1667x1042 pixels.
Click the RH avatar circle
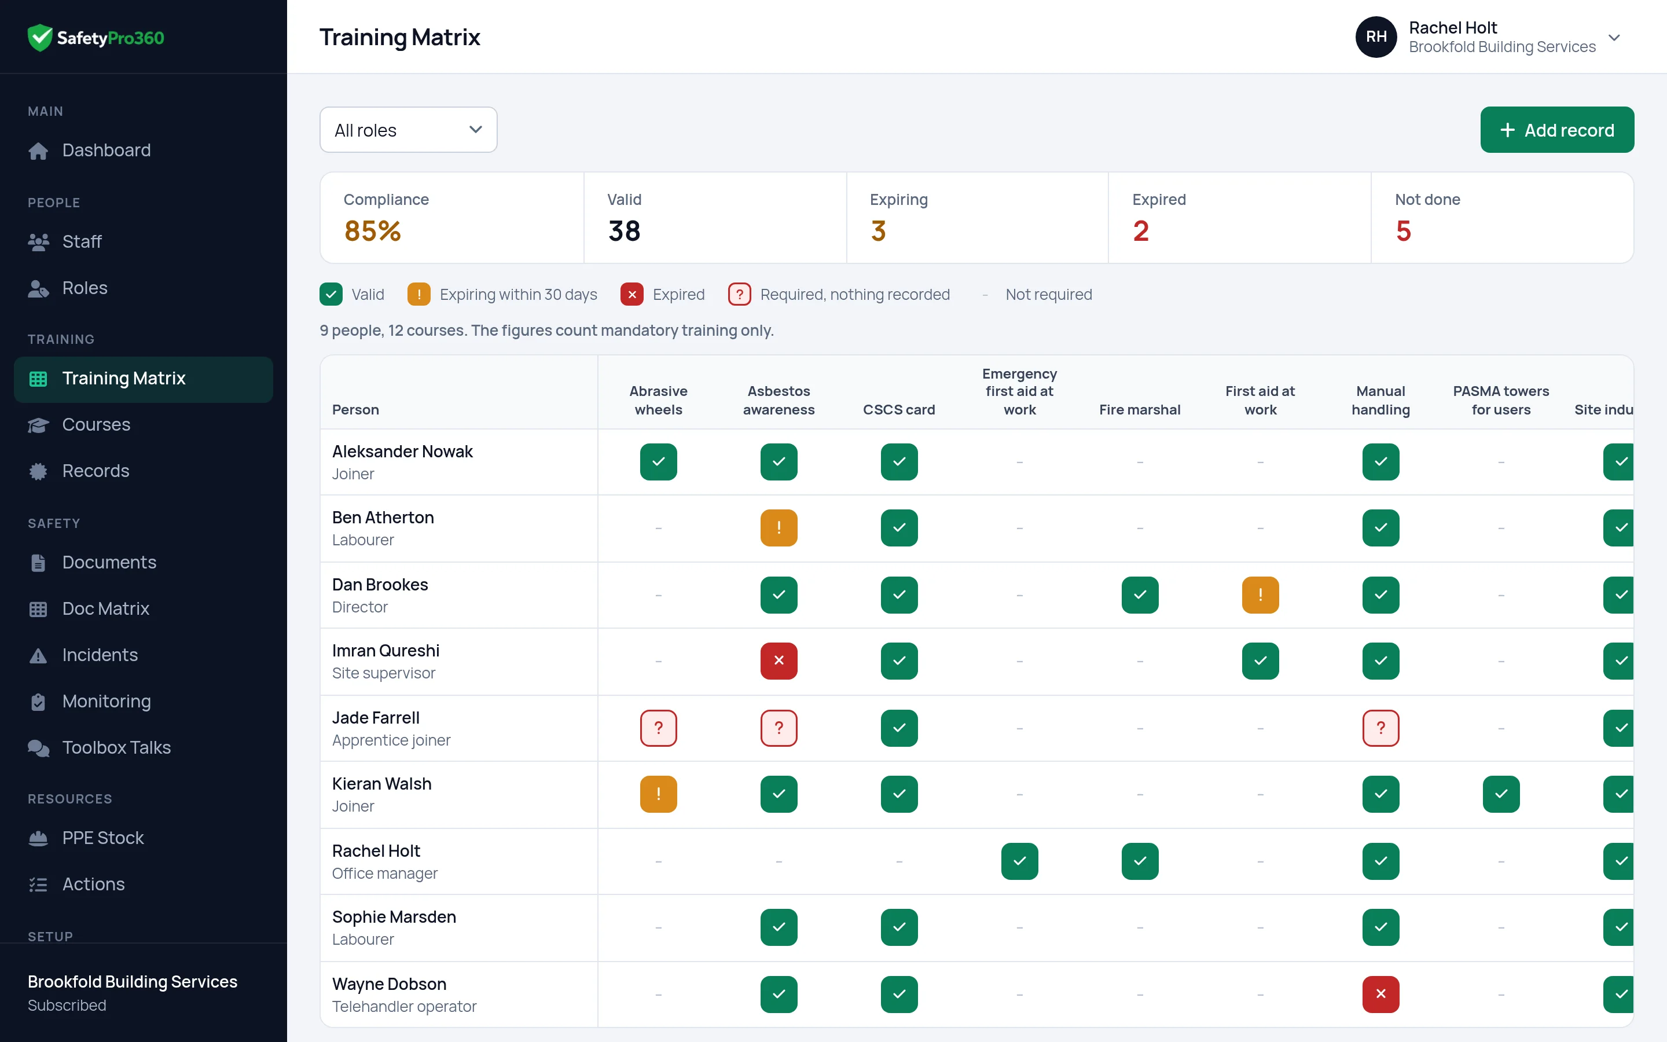click(x=1376, y=37)
